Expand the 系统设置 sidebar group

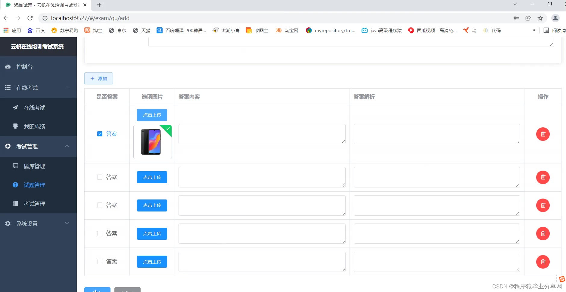pyautogui.click(x=38, y=224)
